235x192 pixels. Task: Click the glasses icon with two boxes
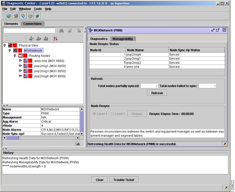coord(39,39)
